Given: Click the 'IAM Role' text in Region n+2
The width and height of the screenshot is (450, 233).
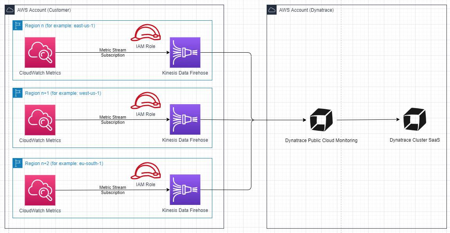Looking at the screenshot, I should click(145, 185).
